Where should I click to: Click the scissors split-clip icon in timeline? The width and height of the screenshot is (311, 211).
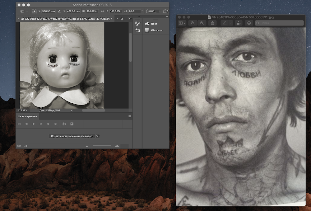(64, 124)
